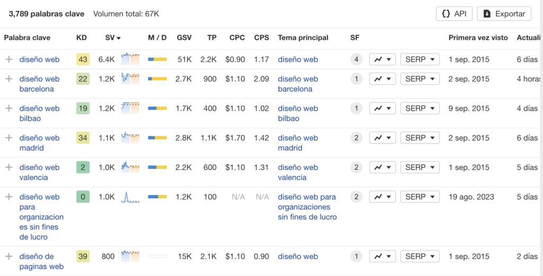The height and width of the screenshot is (276, 543).
Task: Click the Exportar button
Action: 504,14
